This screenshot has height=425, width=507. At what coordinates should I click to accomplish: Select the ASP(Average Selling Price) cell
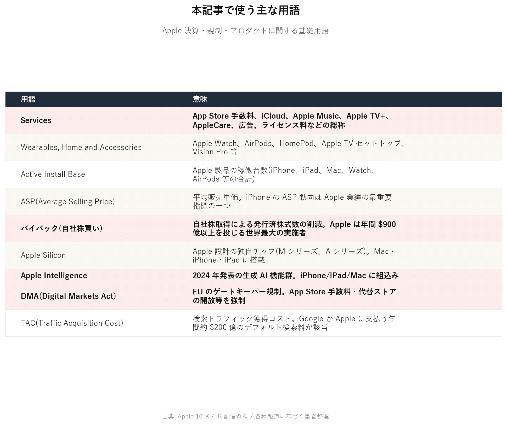tap(82, 201)
